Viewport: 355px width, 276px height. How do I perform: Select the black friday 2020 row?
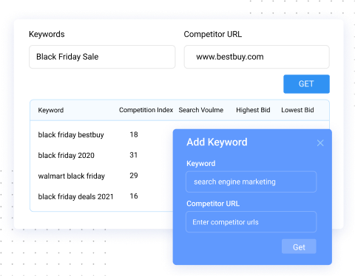click(x=101, y=156)
